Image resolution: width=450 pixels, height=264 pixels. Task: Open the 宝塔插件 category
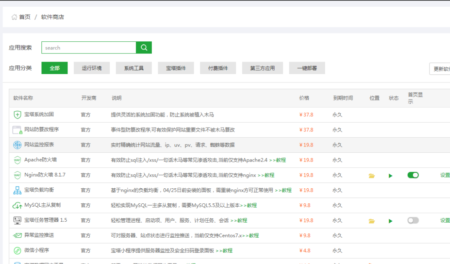[176, 68]
